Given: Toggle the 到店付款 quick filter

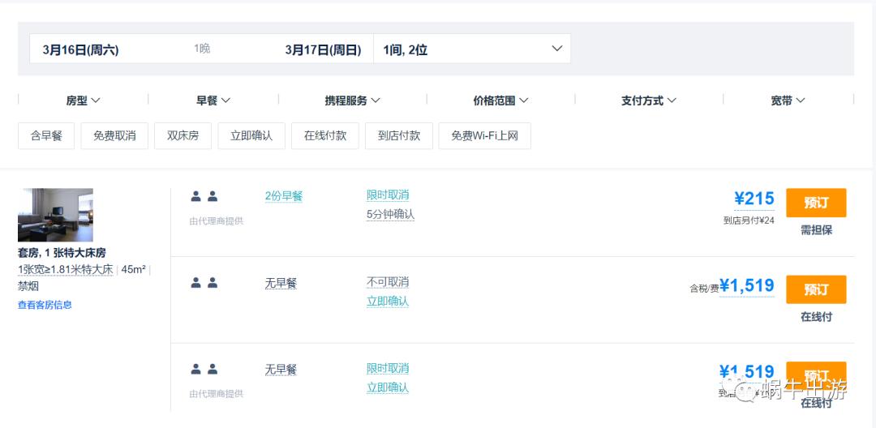Looking at the screenshot, I should tap(399, 135).
